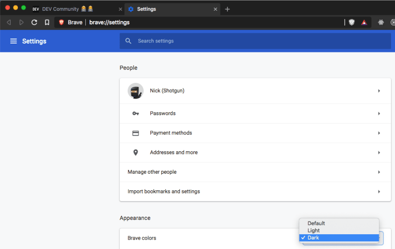Click the Brave colors label
Viewport: 395px width, 249px height.
click(x=142, y=238)
